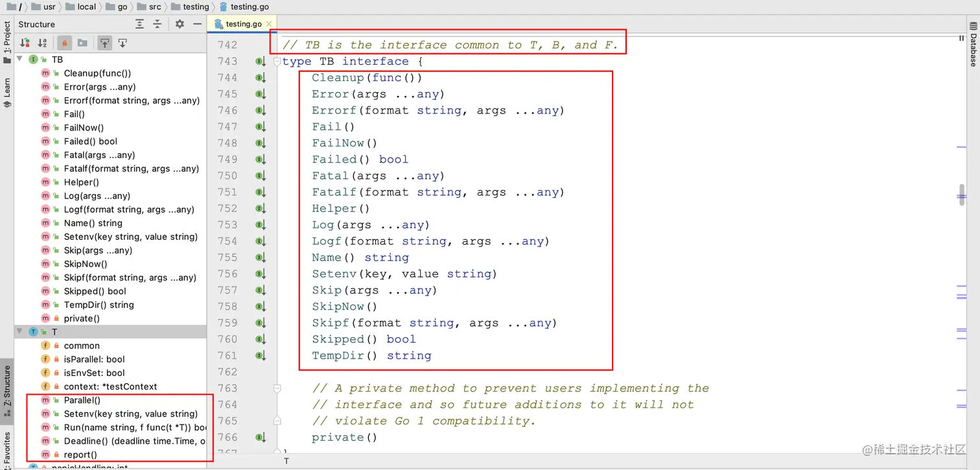This screenshot has width=980, height=470.
Task: Click the root slash folder in the path bar
Action: (13, 6)
